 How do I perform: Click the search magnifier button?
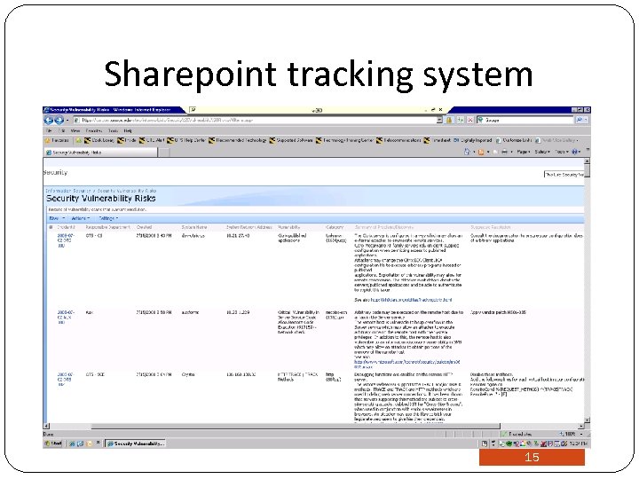pyautogui.click(x=579, y=120)
